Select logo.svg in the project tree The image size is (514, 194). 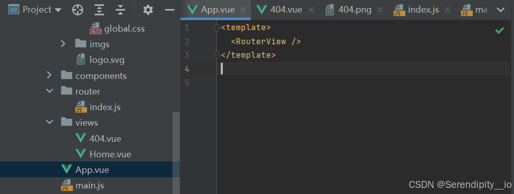pyautogui.click(x=107, y=60)
